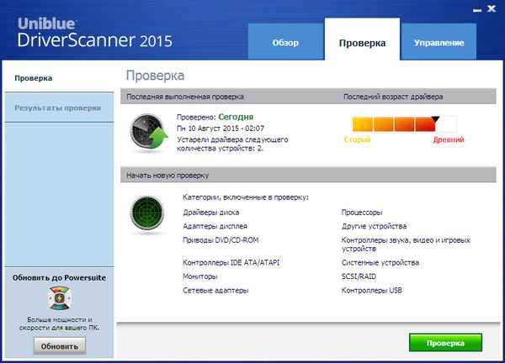Select Проверка in the left sidebar
The height and width of the screenshot is (363, 505).
(34, 78)
